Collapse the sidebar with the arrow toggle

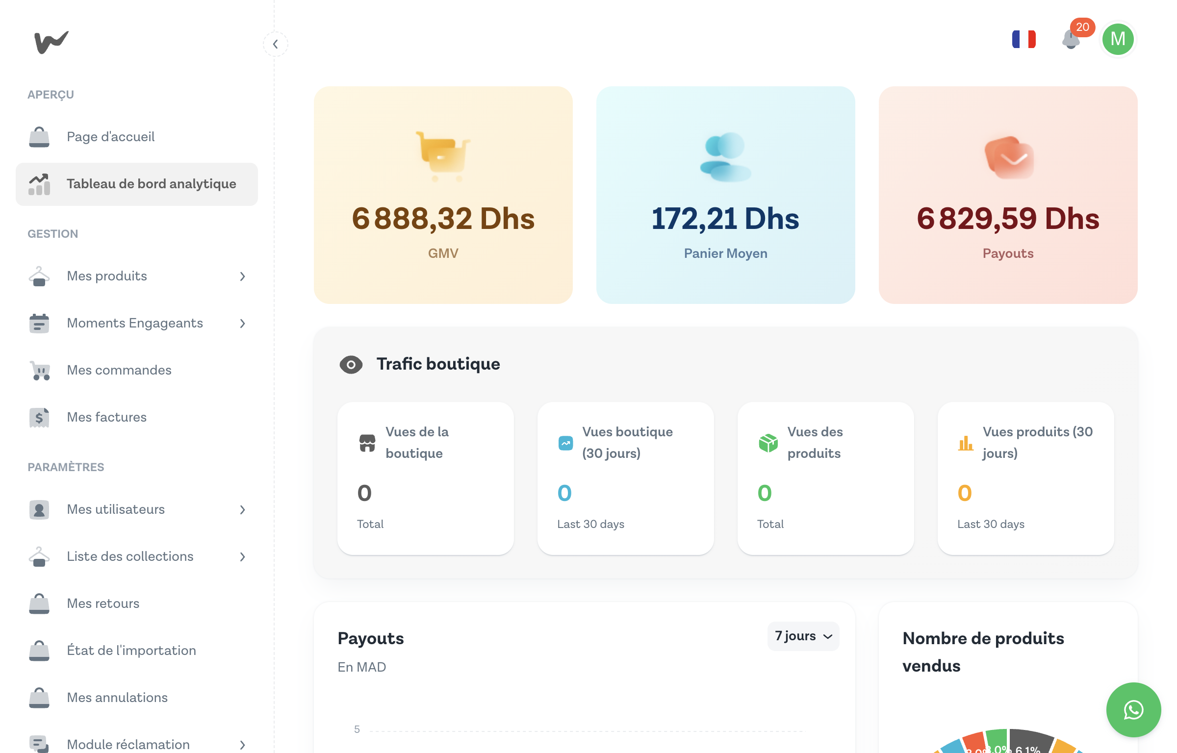click(276, 44)
